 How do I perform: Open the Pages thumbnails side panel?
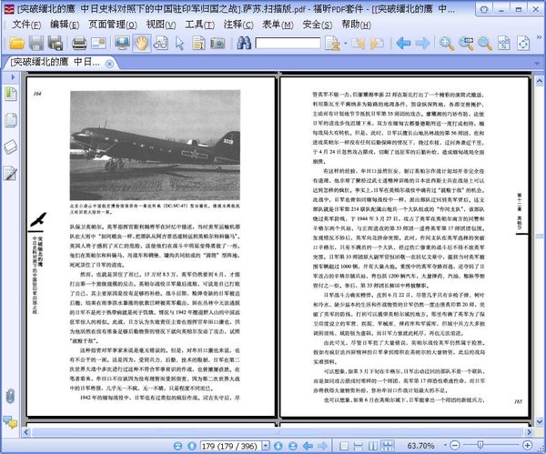pyautogui.click(x=11, y=120)
